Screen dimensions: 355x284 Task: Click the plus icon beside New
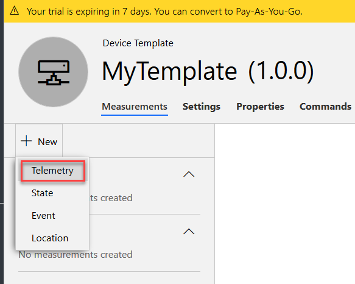[26, 141]
